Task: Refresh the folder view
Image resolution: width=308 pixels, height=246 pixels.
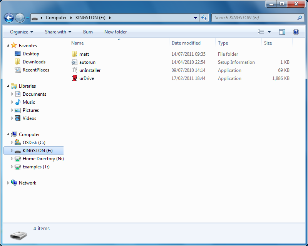Action: (x=204, y=18)
